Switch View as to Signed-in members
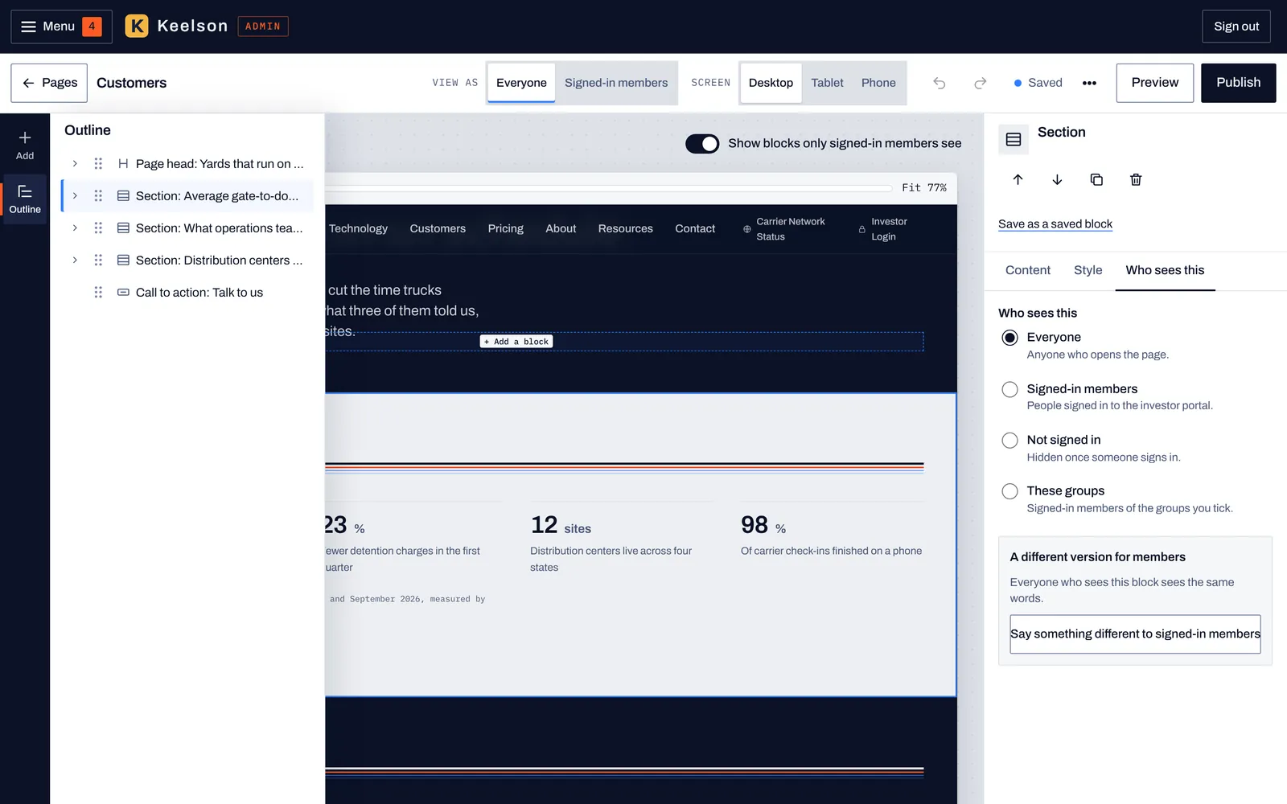Screen dimensions: 1287x804 click(616, 83)
